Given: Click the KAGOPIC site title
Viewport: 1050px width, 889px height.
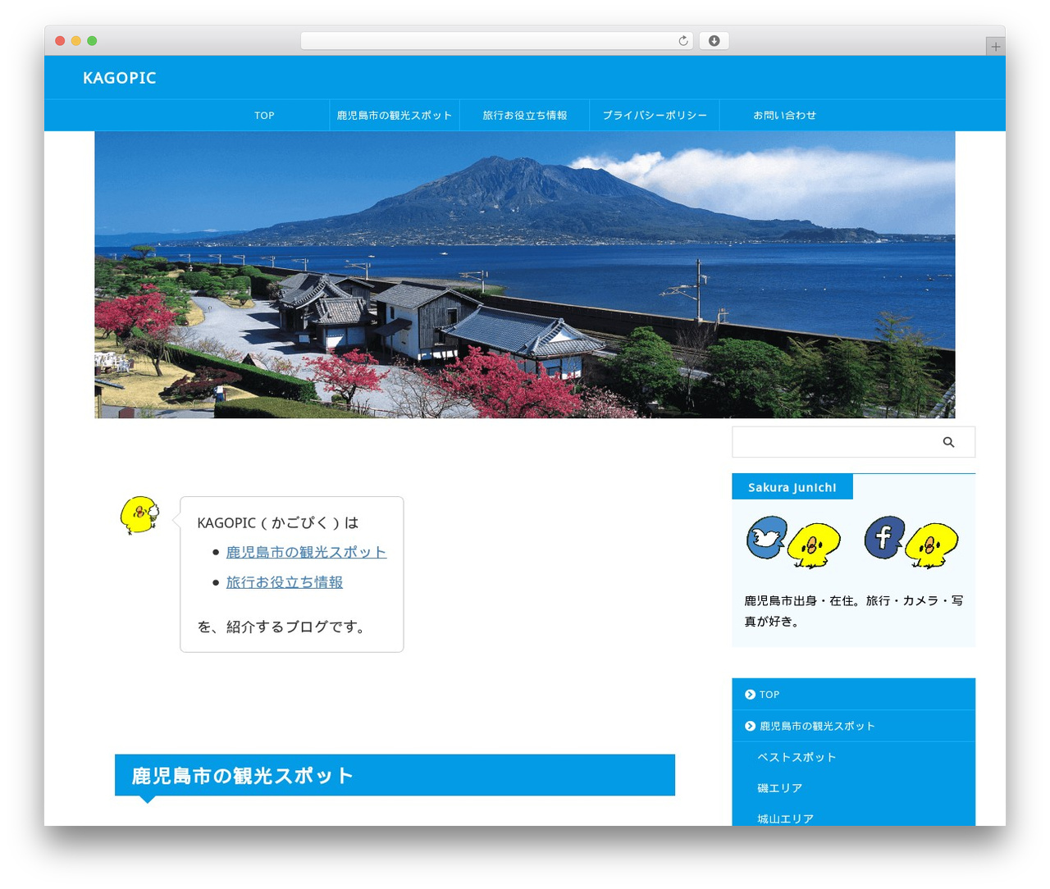Looking at the screenshot, I should pos(120,78).
